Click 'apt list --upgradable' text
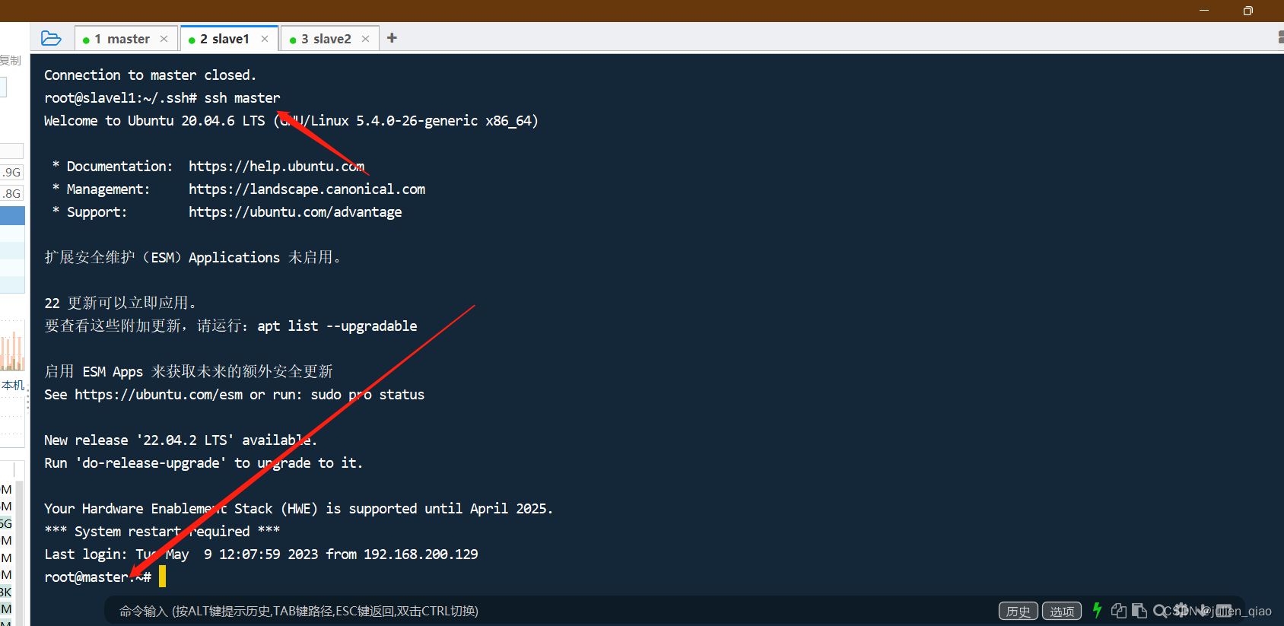The width and height of the screenshot is (1284, 626). click(337, 326)
